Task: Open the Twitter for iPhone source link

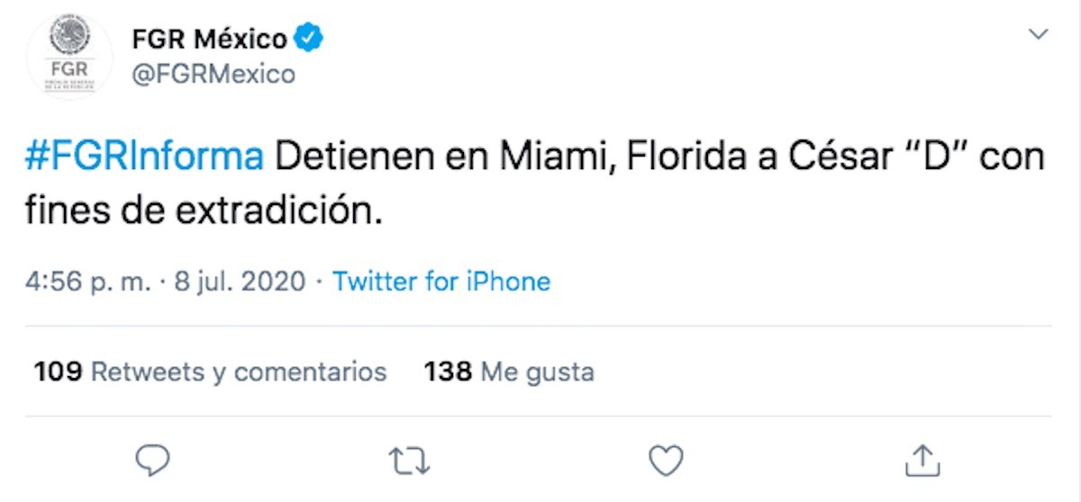Action: pyautogui.click(x=441, y=282)
